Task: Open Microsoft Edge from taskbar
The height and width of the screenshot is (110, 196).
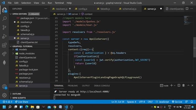Action: 27,107
